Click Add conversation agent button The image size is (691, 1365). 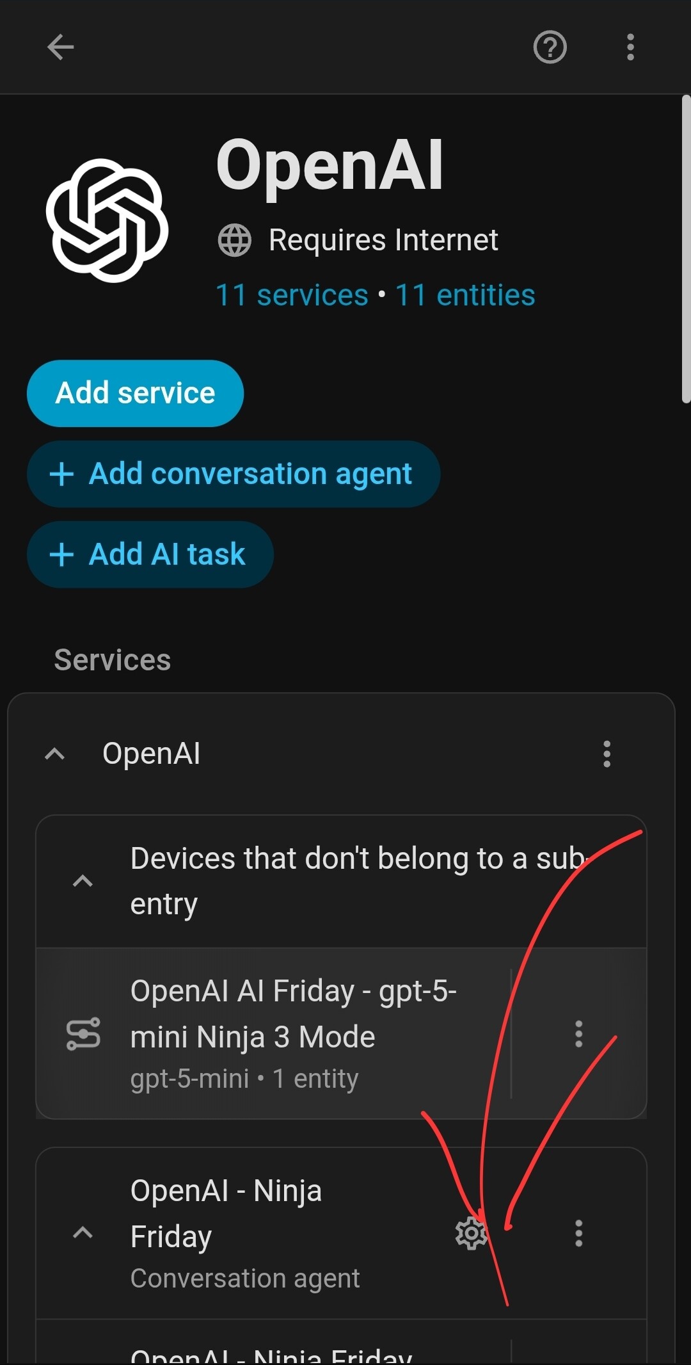point(234,474)
